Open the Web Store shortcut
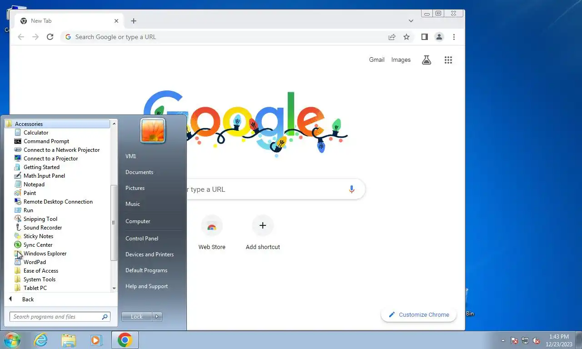The width and height of the screenshot is (582, 349). pyautogui.click(x=212, y=233)
